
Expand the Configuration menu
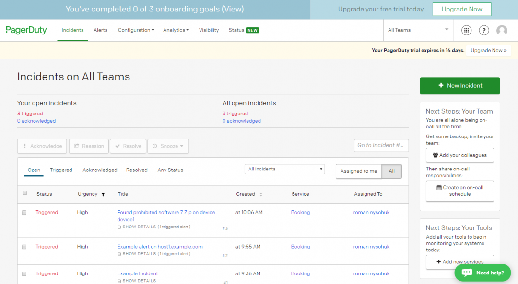pyautogui.click(x=136, y=30)
